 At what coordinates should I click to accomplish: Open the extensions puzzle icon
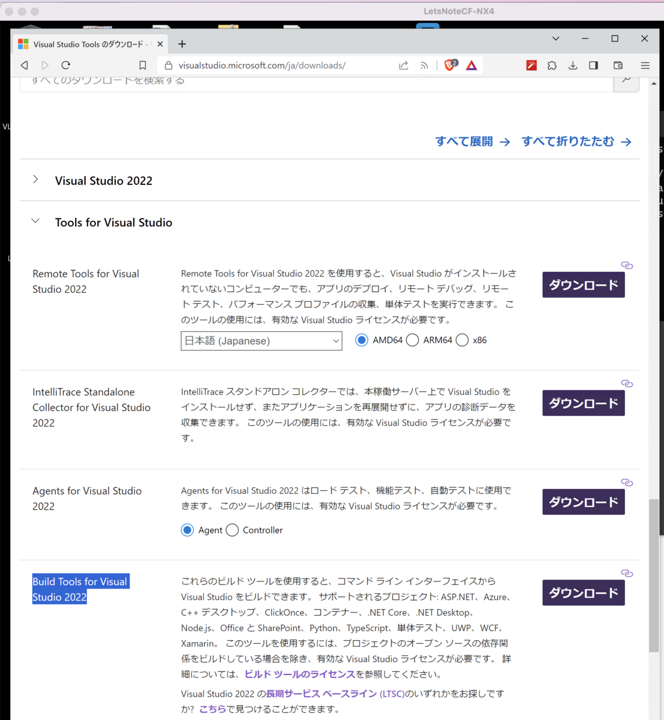coord(552,65)
